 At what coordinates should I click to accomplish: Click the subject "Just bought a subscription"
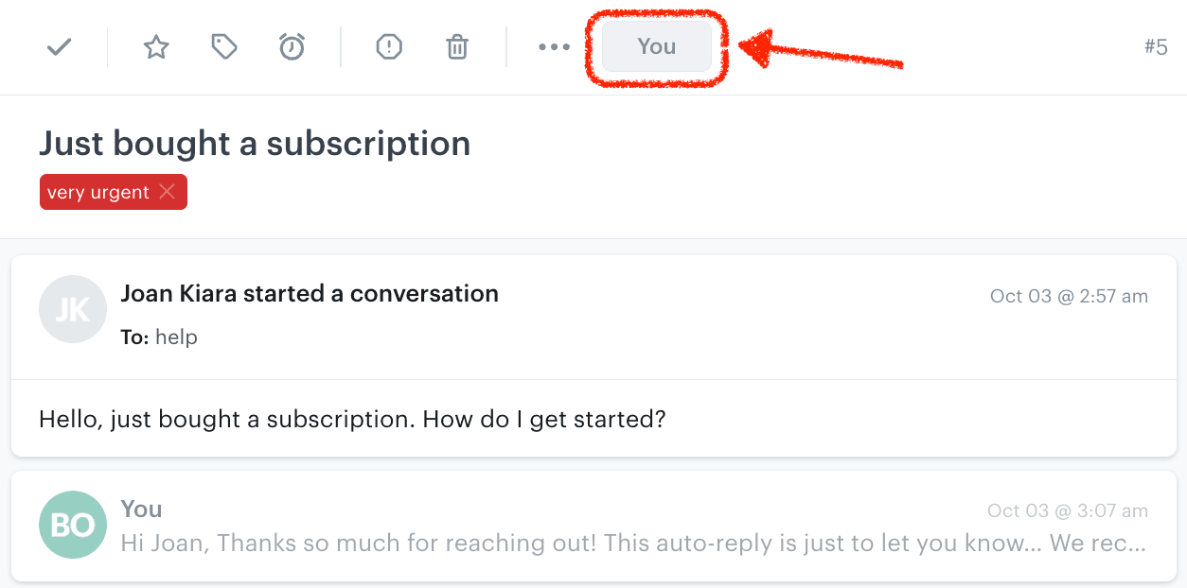pyautogui.click(x=255, y=143)
